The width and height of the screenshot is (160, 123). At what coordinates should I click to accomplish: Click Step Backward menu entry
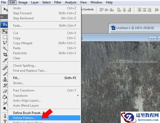(45, 18)
